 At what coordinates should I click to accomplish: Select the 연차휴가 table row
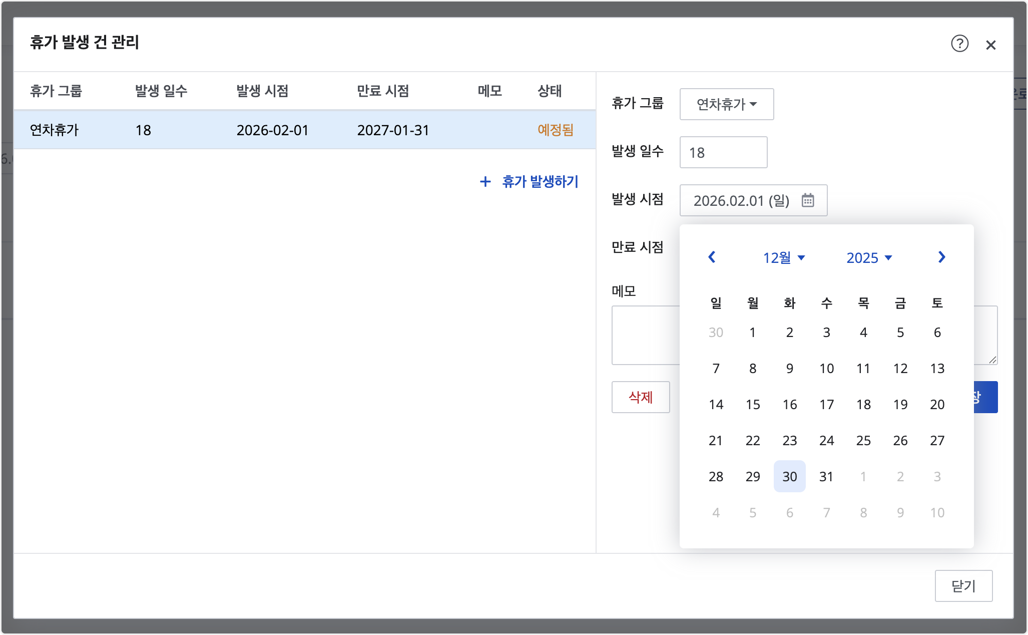(304, 130)
